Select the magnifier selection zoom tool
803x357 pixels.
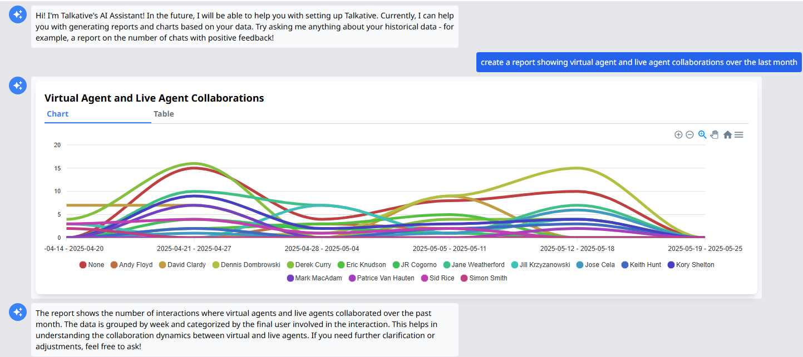coord(702,134)
